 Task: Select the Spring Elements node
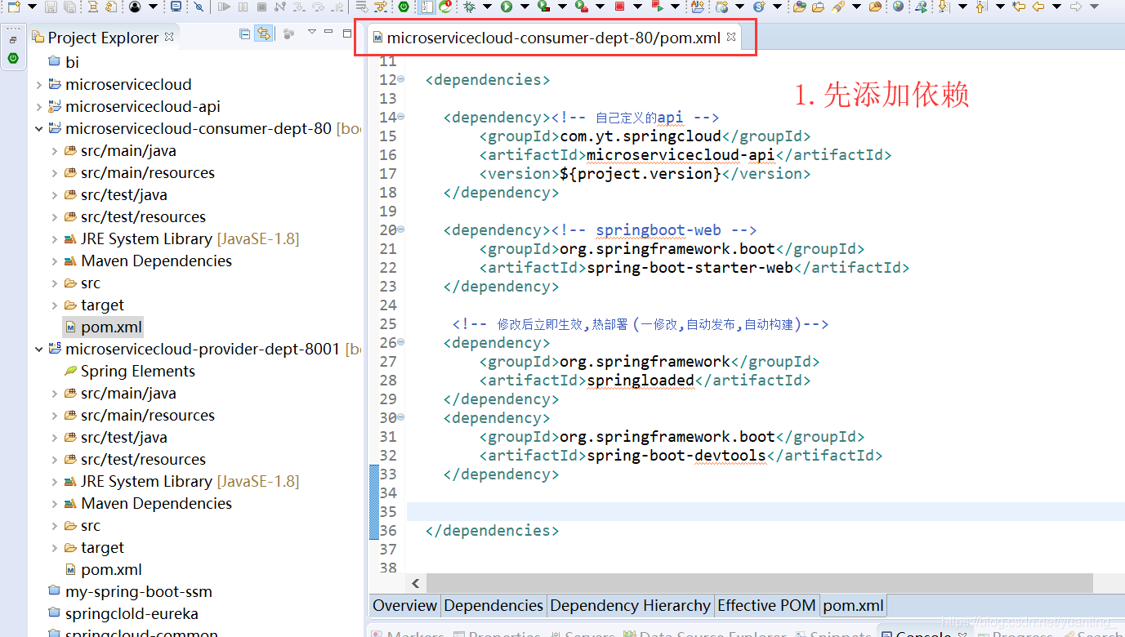[137, 371]
